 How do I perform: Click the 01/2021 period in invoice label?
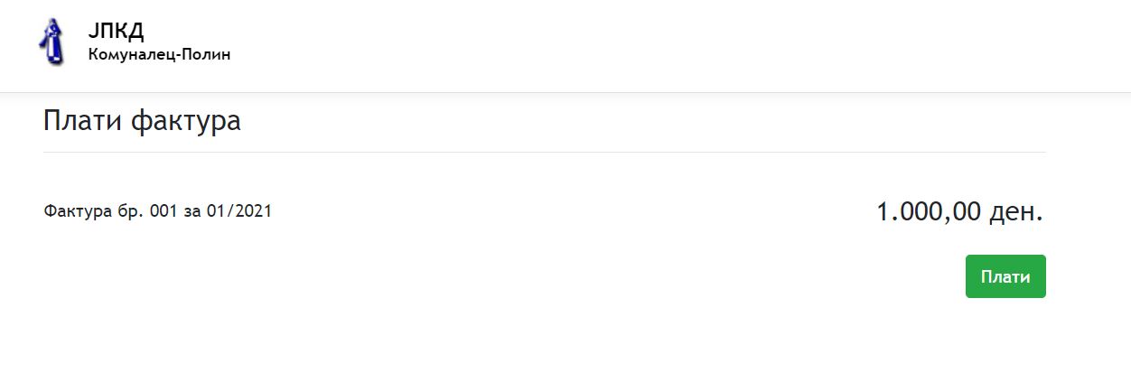point(239,211)
